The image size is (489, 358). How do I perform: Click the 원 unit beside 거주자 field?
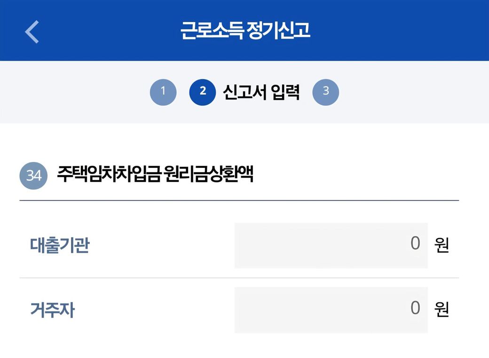tap(442, 310)
